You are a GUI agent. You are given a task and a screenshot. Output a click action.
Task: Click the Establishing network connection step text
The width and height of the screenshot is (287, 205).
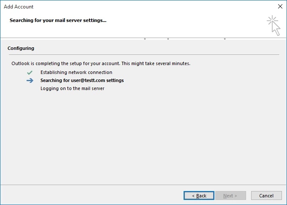pyautogui.click(x=76, y=72)
